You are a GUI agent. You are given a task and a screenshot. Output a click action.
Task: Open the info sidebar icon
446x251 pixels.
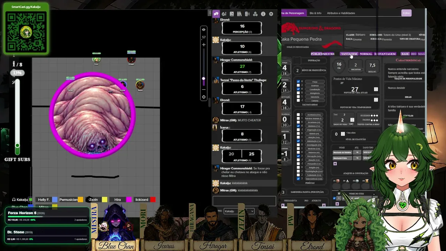[x=263, y=14]
